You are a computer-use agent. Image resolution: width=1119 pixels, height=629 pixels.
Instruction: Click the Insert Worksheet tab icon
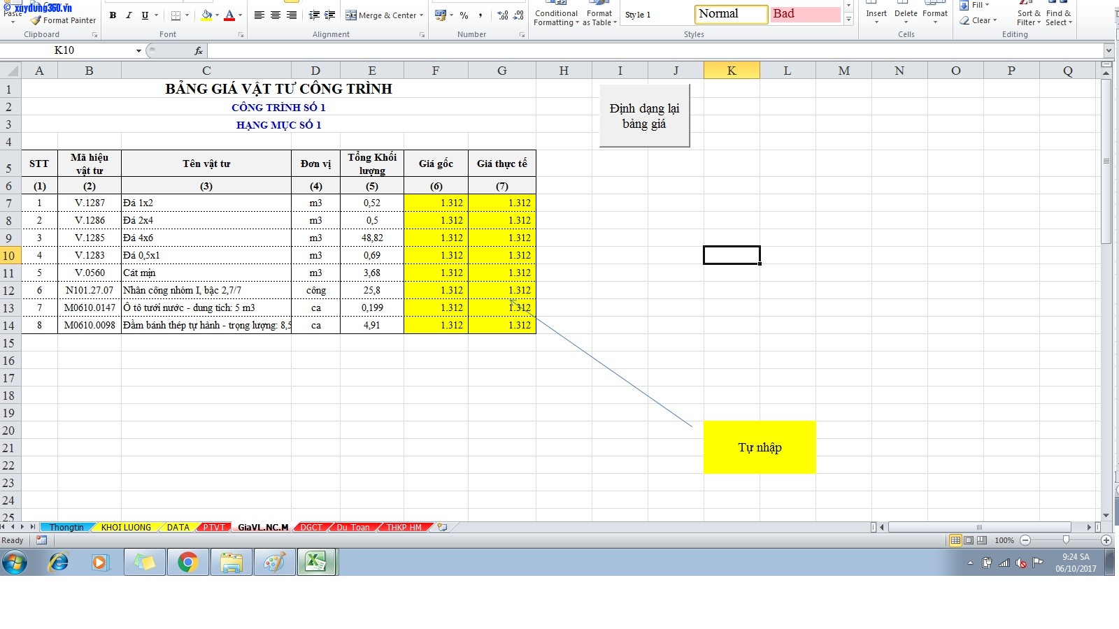click(442, 527)
